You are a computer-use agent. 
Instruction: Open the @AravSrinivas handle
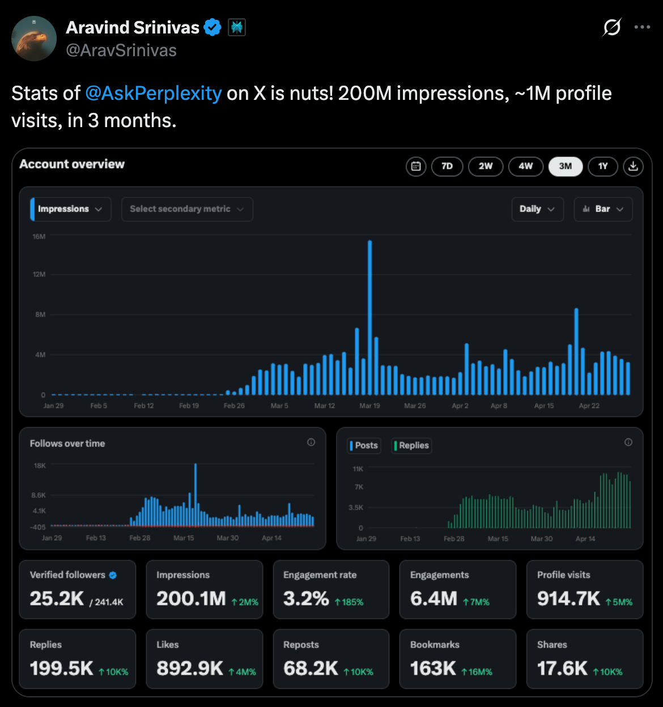point(121,51)
